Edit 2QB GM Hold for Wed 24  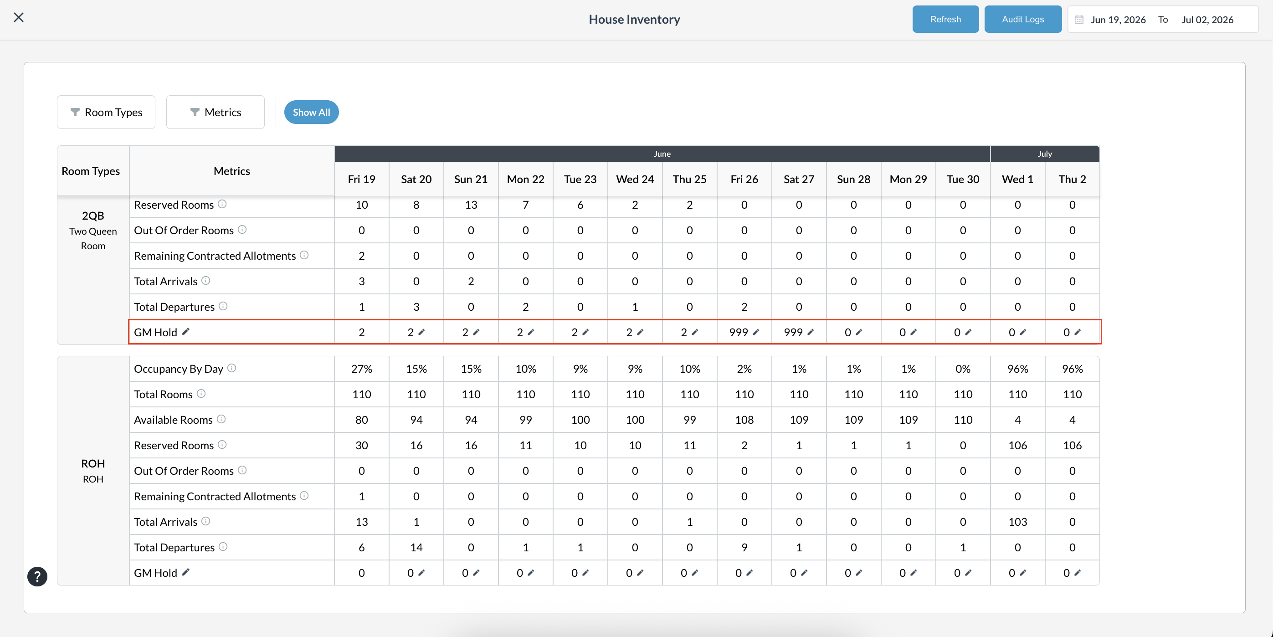pyautogui.click(x=641, y=332)
